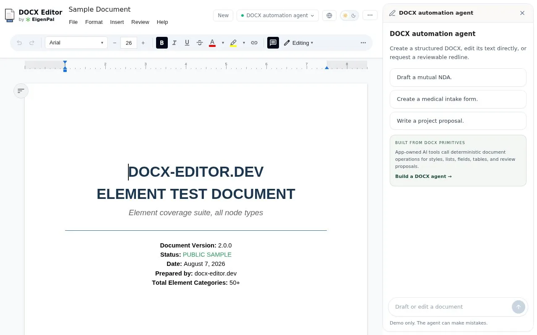
Task: Open the Insert menu
Action: point(117,22)
